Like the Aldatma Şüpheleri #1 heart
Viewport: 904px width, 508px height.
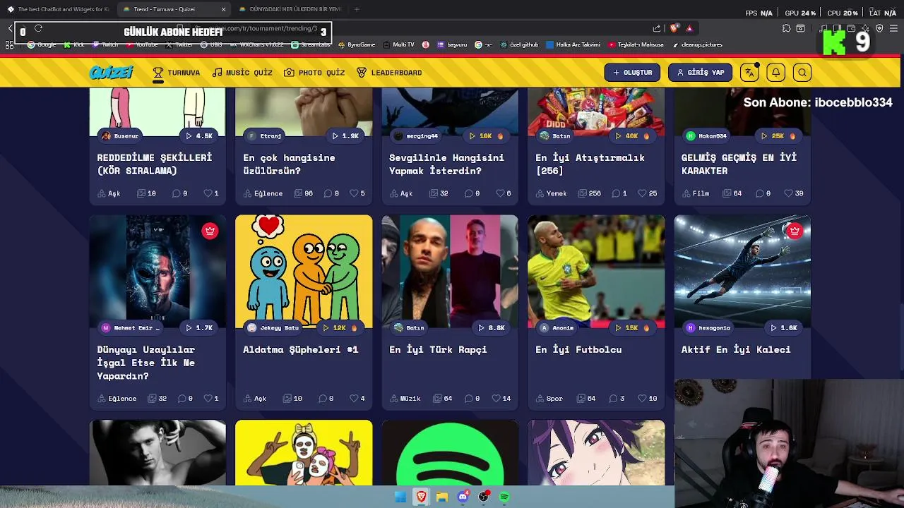click(x=355, y=399)
